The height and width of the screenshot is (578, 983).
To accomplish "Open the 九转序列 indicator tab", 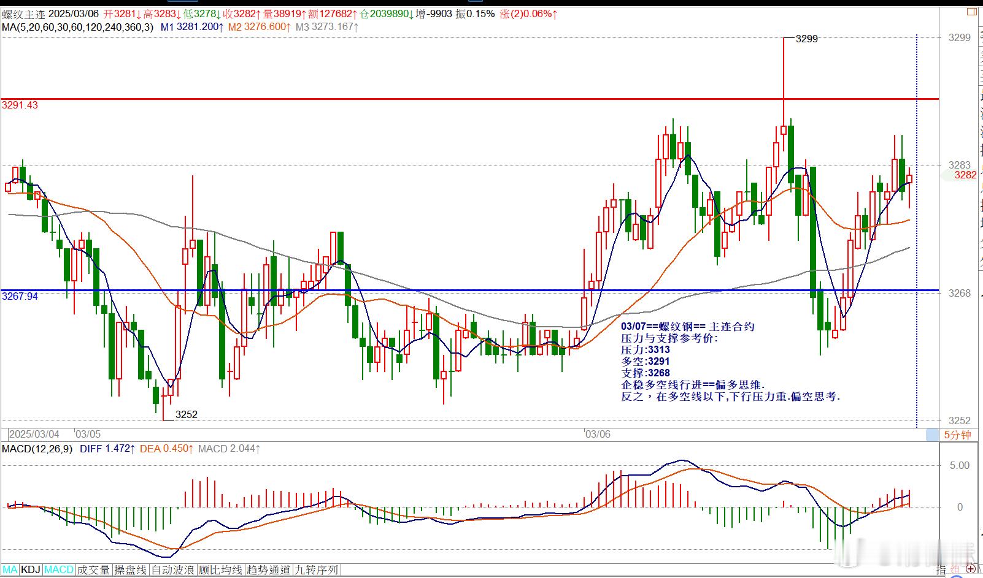I will click(x=317, y=570).
